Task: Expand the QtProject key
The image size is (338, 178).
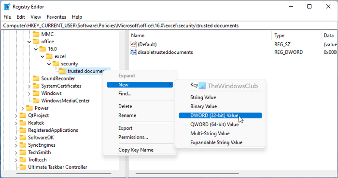Action: (x=16, y=115)
